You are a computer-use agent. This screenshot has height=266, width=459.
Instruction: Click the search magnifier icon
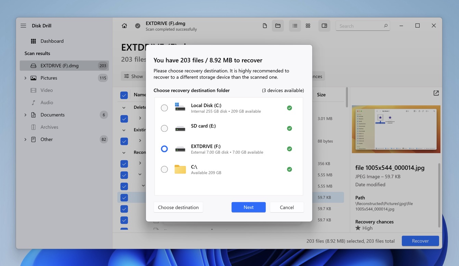pyautogui.click(x=385, y=26)
